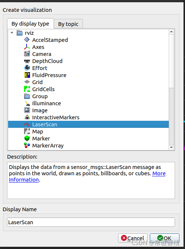
Task: Click the Effort display icon
Action: [27, 68]
